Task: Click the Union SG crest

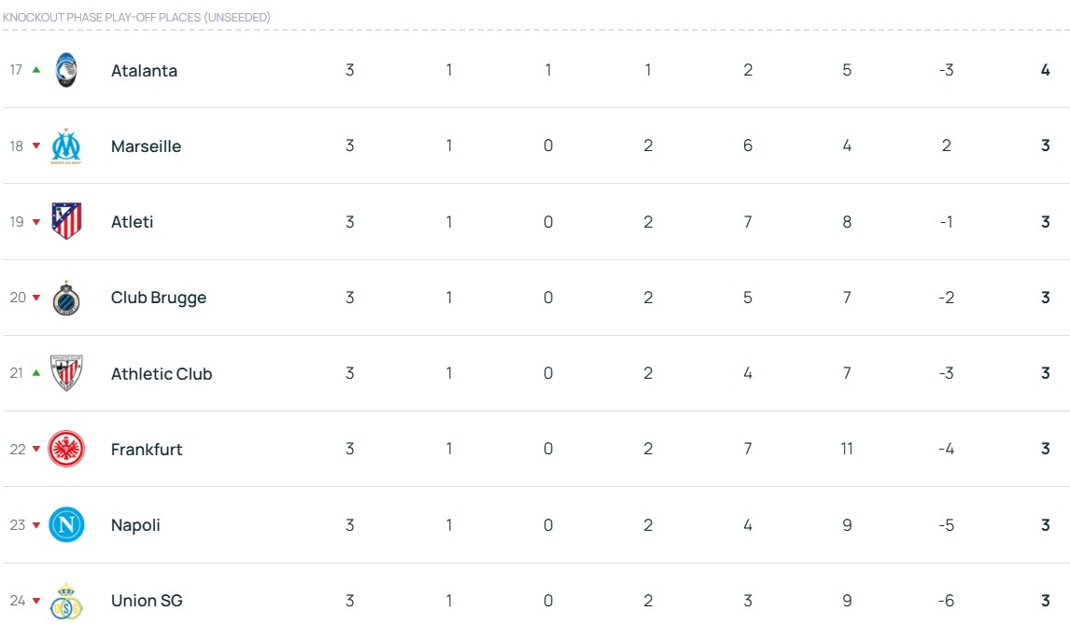Action: [66, 602]
